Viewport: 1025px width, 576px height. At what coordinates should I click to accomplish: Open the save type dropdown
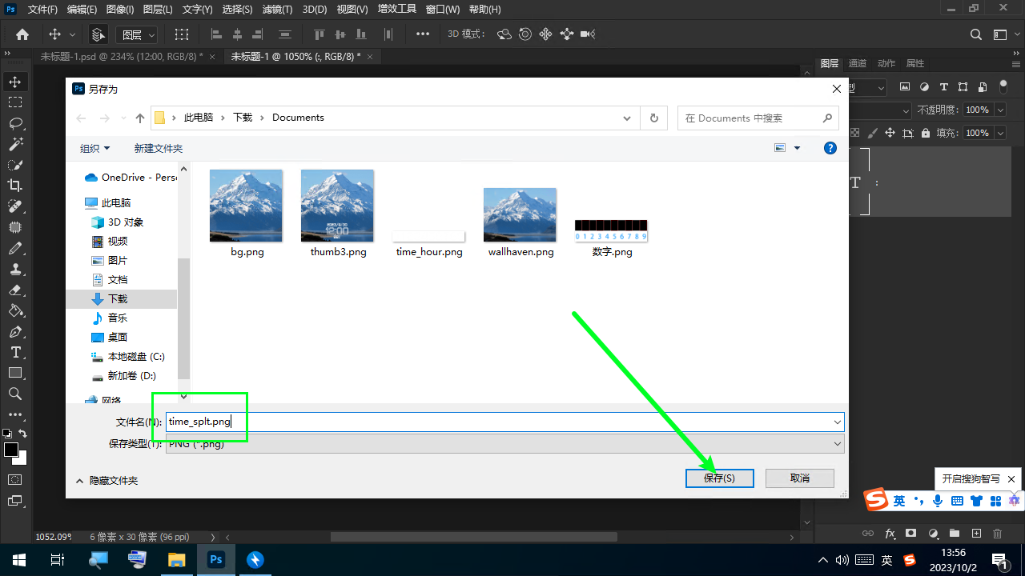[504, 443]
